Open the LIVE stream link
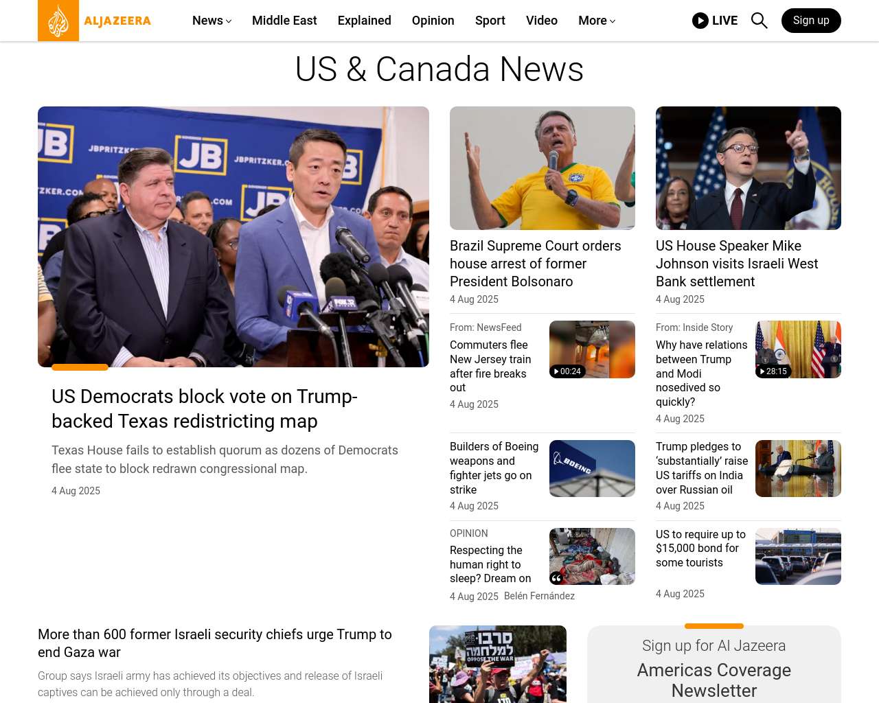 715,21
